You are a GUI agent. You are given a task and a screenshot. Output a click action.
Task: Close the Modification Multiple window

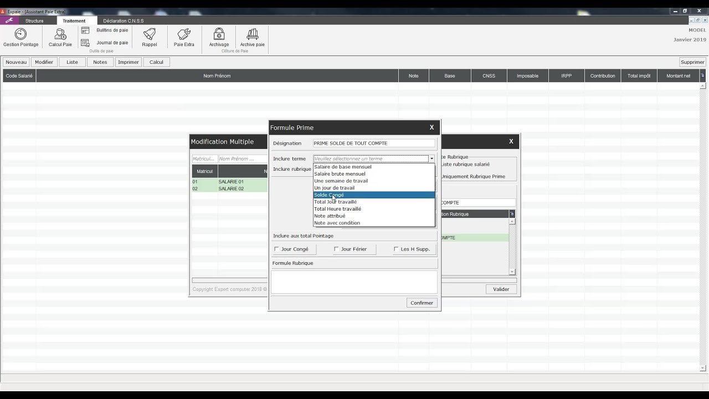tap(511, 141)
